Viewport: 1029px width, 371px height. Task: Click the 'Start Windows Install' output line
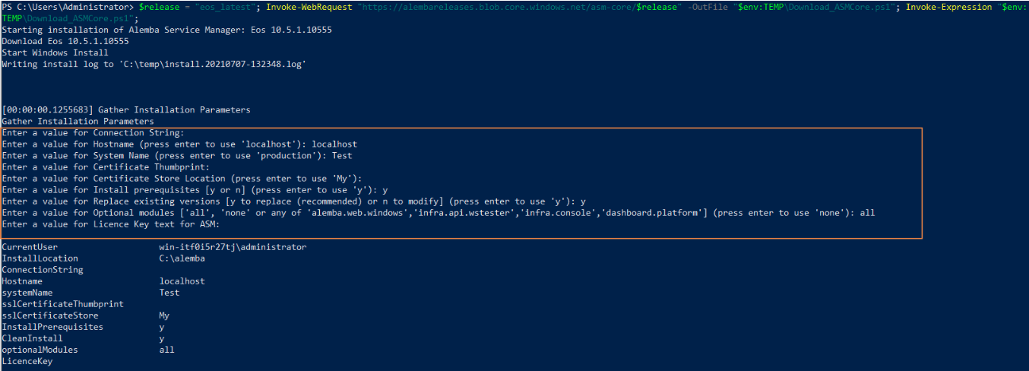(55, 53)
